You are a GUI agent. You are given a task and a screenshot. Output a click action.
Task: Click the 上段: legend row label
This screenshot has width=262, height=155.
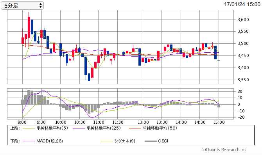click(15, 128)
